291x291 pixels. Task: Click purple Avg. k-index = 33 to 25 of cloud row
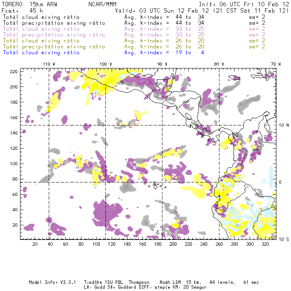(x=164, y=29)
